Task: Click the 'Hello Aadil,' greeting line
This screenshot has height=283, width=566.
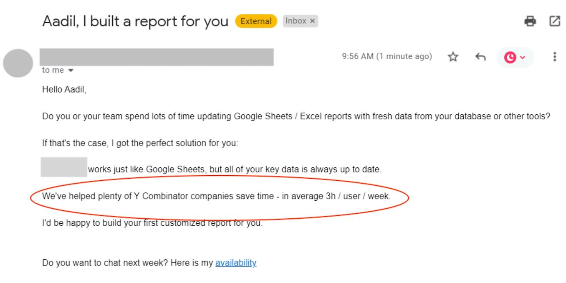Action: click(64, 89)
